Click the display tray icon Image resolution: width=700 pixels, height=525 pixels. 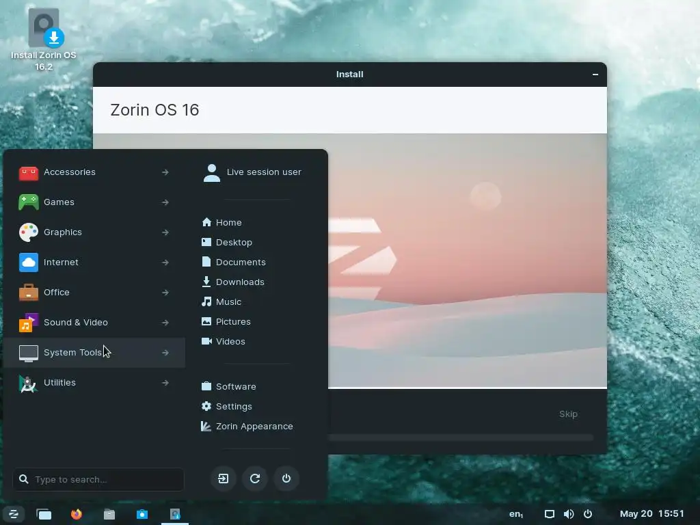click(x=550, y=514)
